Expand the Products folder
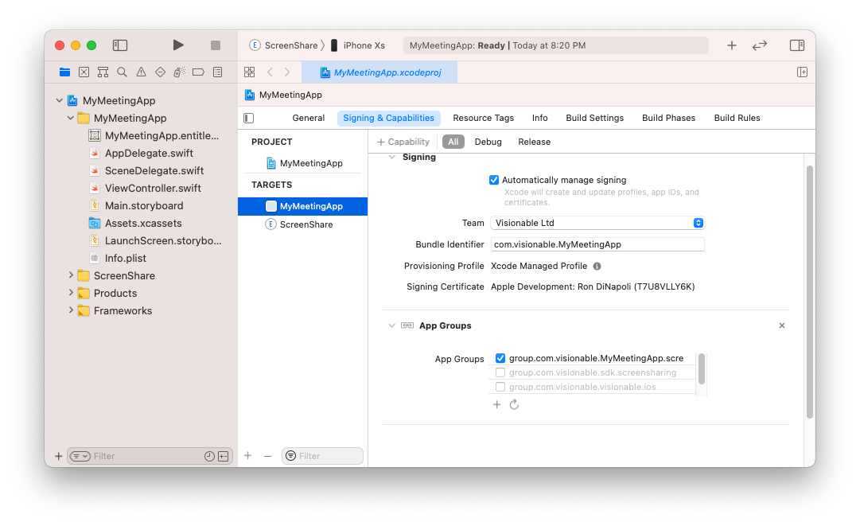Viewport: 860px width, 526px height. click(x=70, y=293)
